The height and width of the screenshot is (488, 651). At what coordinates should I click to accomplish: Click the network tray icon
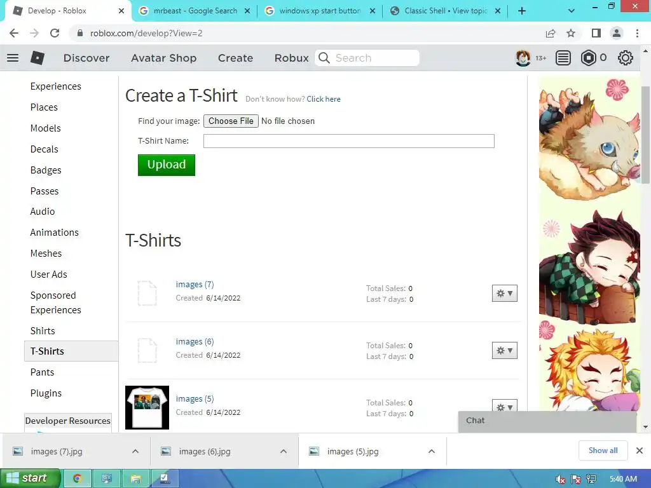tap(591, 479)
